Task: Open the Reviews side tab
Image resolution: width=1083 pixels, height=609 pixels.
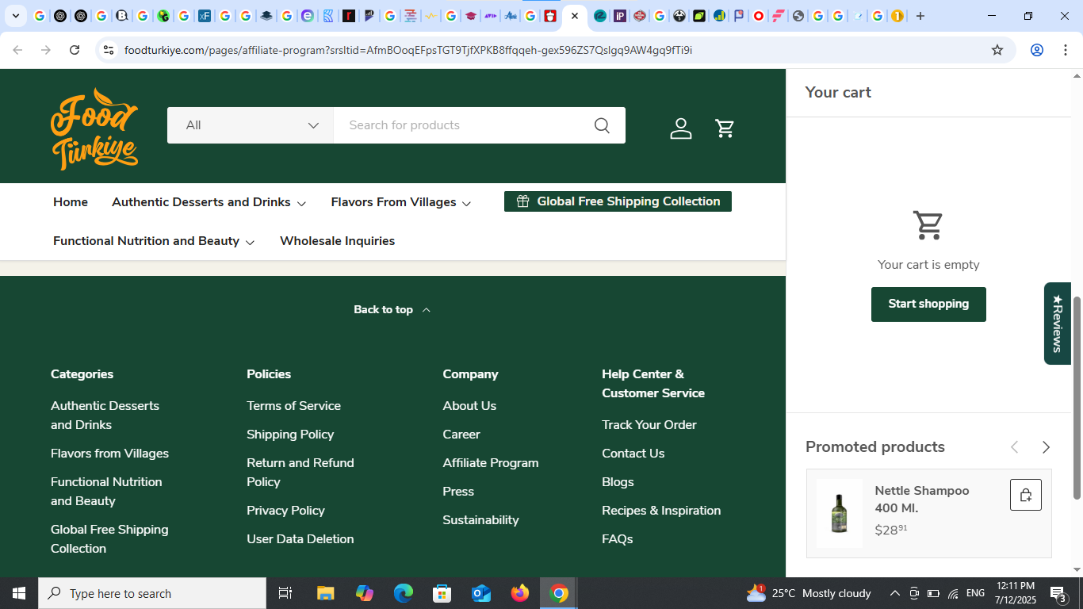Action: point(1057,324)
